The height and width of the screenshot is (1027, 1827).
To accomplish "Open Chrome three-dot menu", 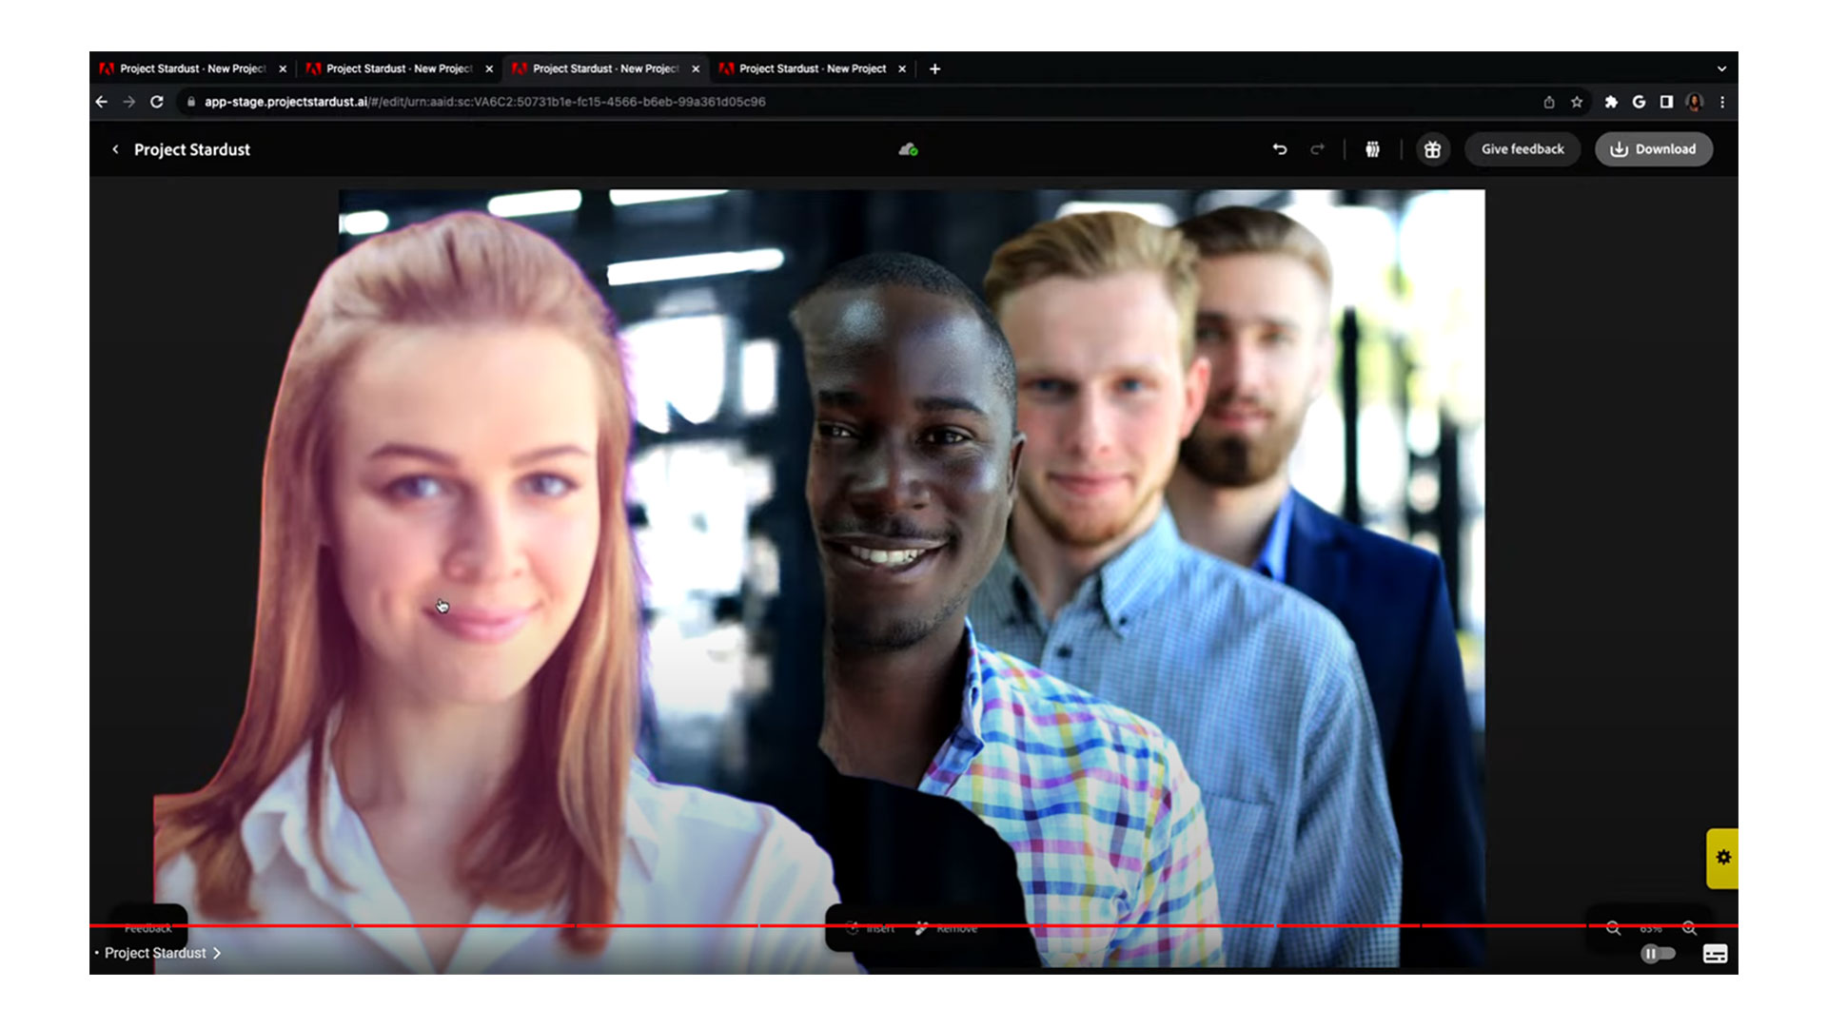I will click(1722, 102).
